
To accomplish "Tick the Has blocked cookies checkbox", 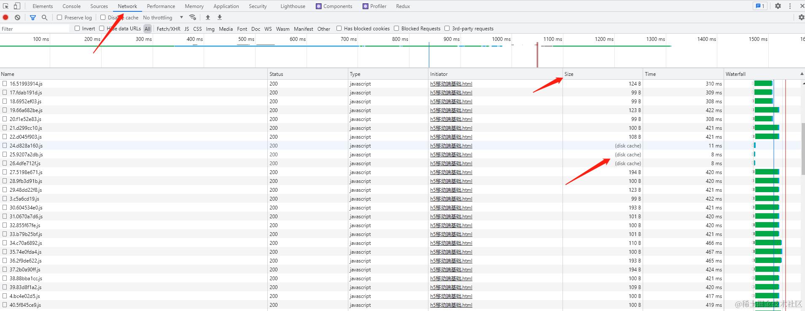I will (339, 28).
